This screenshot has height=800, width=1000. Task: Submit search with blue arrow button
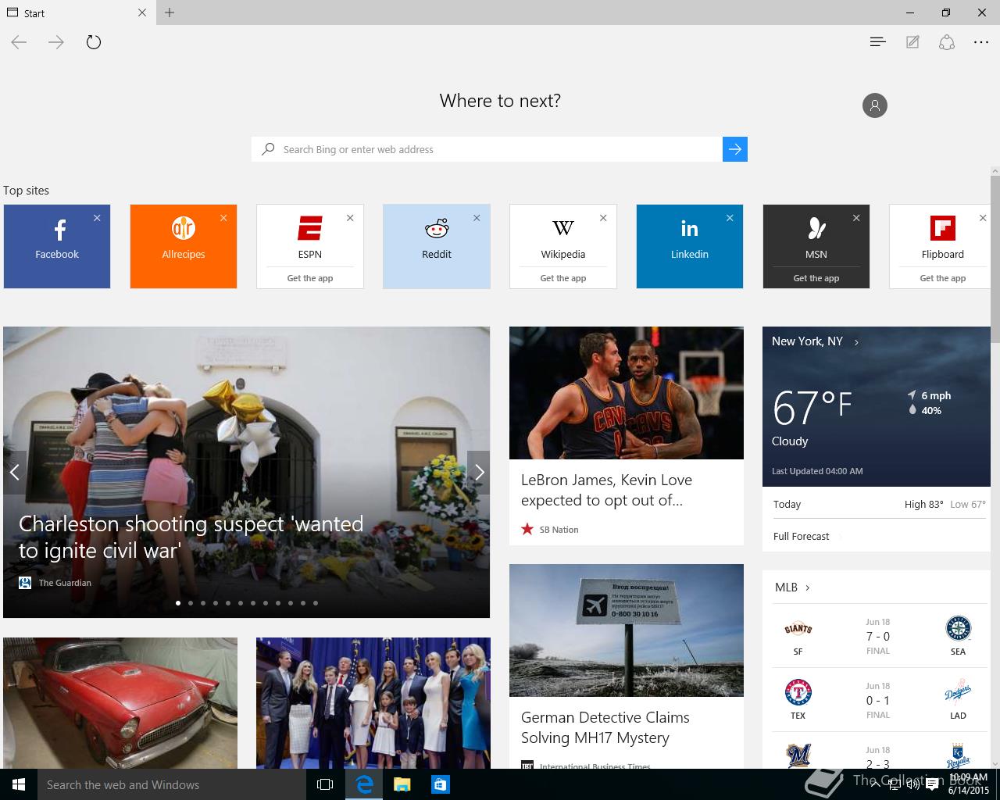tap(735, 149)
